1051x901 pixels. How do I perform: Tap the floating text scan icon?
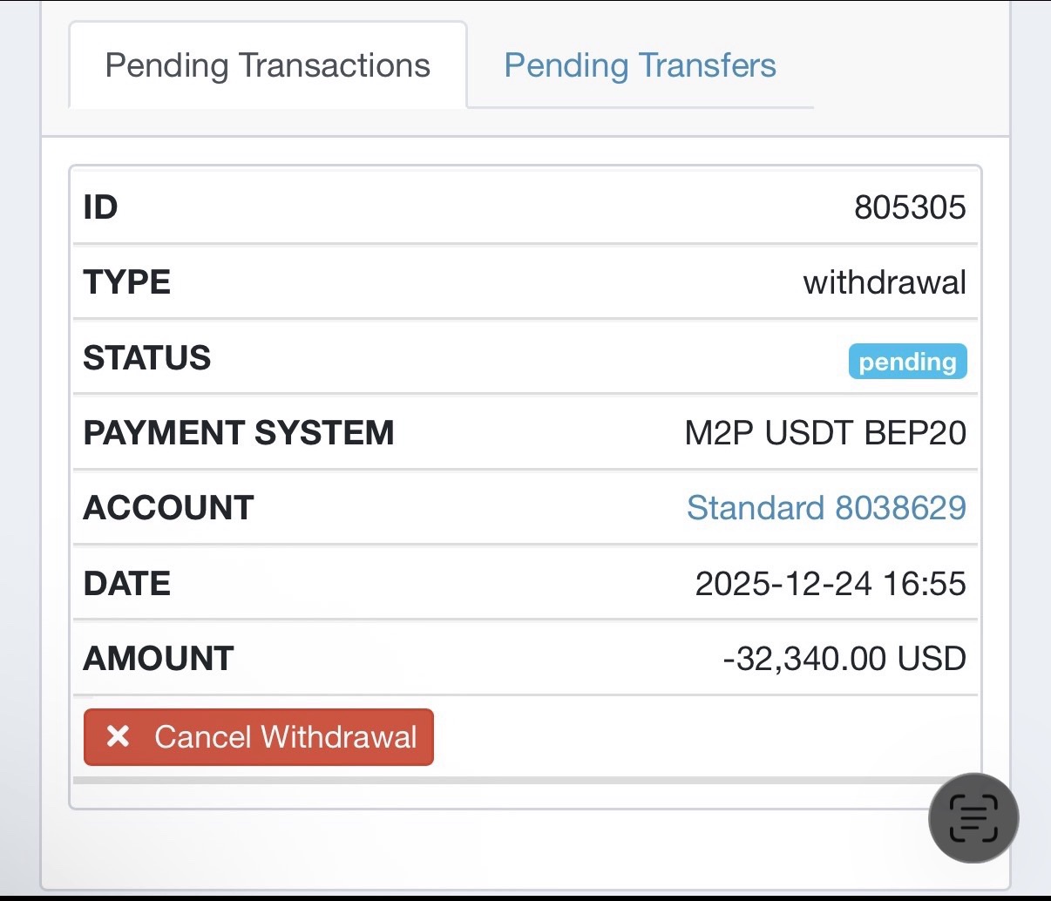click(973, 818)
